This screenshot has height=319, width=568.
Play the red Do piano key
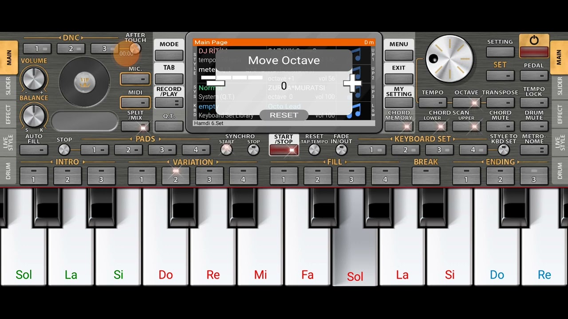pyautogui.click(x=166, y=257)
